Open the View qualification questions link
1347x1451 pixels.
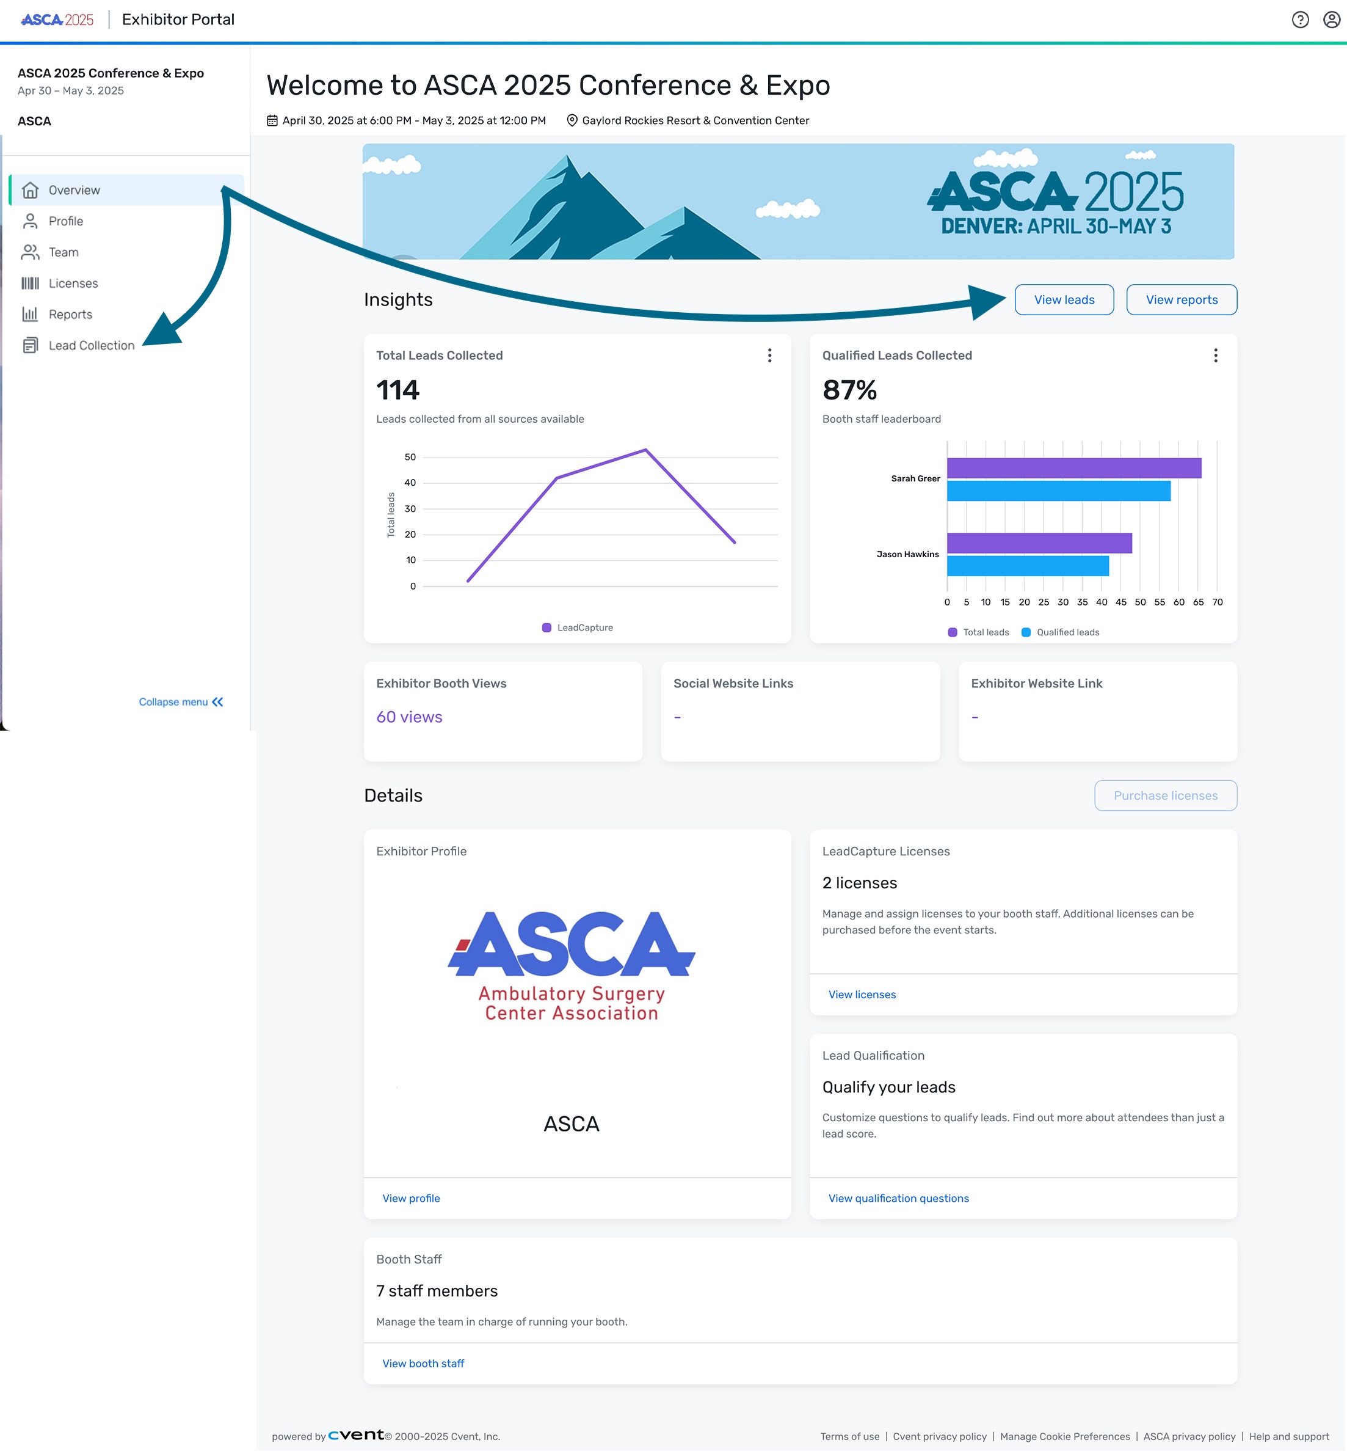coord(898,1198)
